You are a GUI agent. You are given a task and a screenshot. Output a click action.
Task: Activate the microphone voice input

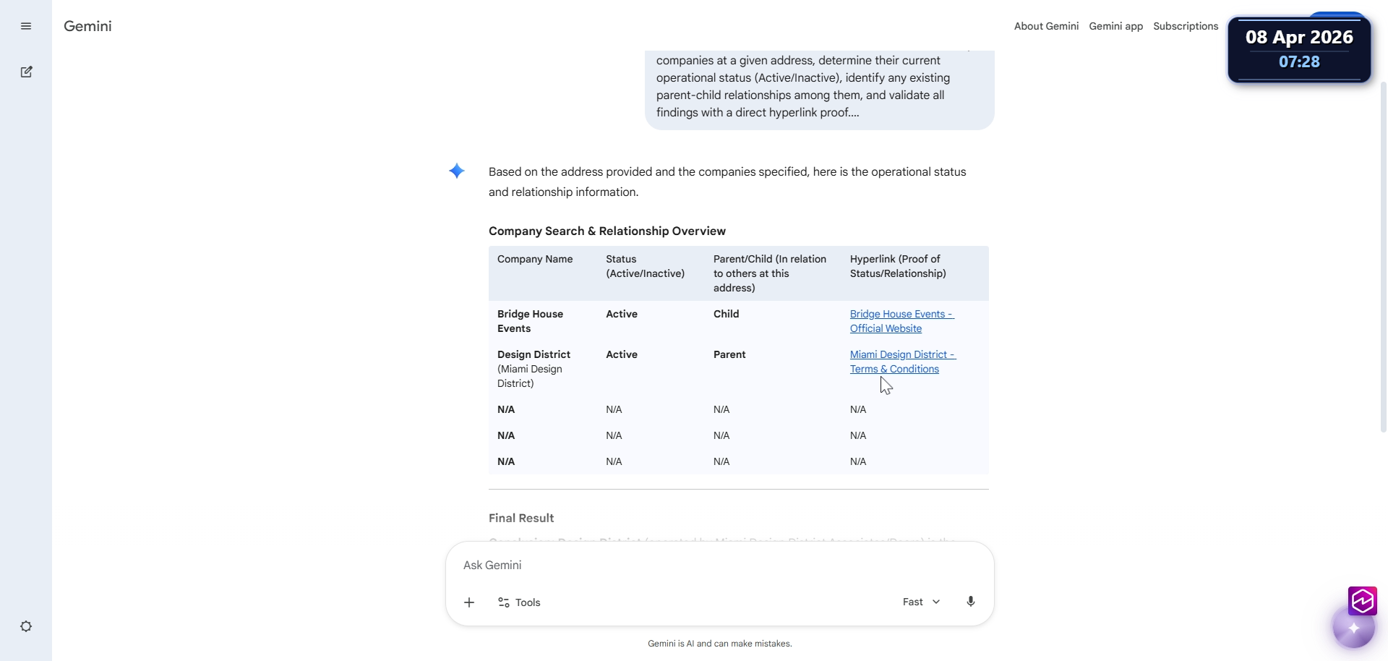pyautogui.click(x=970, y=602)
